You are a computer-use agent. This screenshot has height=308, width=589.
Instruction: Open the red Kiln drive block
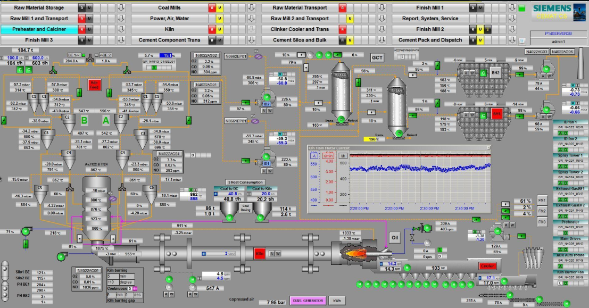259,254
